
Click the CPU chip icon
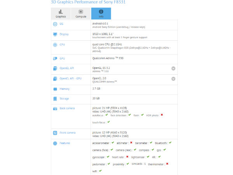pyautogui.click(x=55, y=45)
